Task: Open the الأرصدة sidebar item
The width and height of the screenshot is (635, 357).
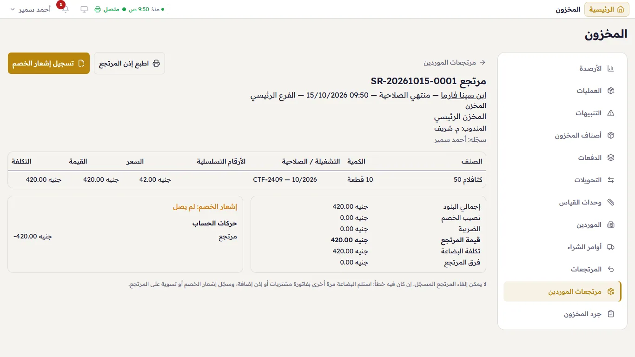Action: click(562, 68)
